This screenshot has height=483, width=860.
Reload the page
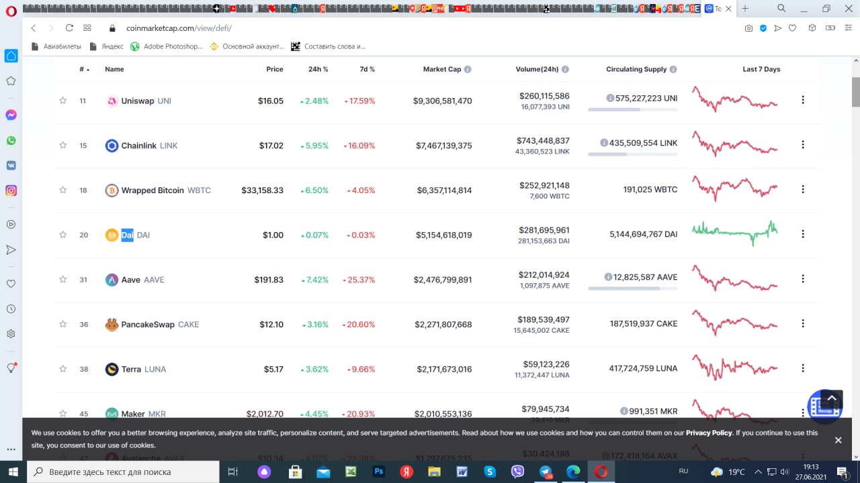pyautogui.click(x=69, y=28)
